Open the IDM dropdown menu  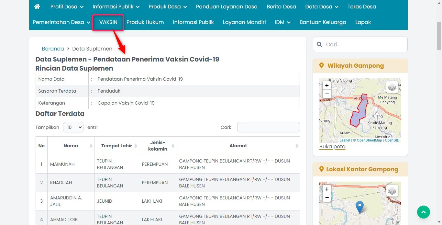pos(282,22)
